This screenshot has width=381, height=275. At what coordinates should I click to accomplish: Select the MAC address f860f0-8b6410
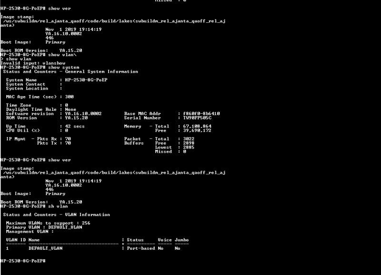(201, 114)
